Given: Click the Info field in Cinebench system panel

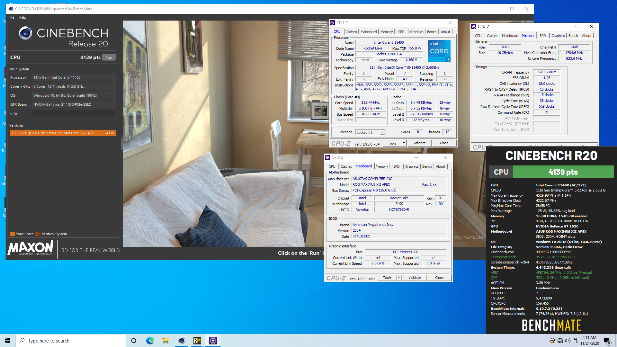Looking at the screenshot, I should point(74,113).
